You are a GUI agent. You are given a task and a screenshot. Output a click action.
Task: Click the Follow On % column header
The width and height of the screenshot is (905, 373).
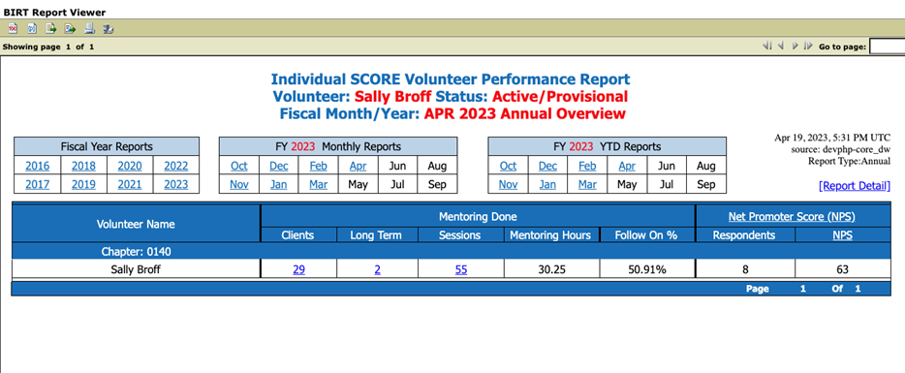point(646,235)
